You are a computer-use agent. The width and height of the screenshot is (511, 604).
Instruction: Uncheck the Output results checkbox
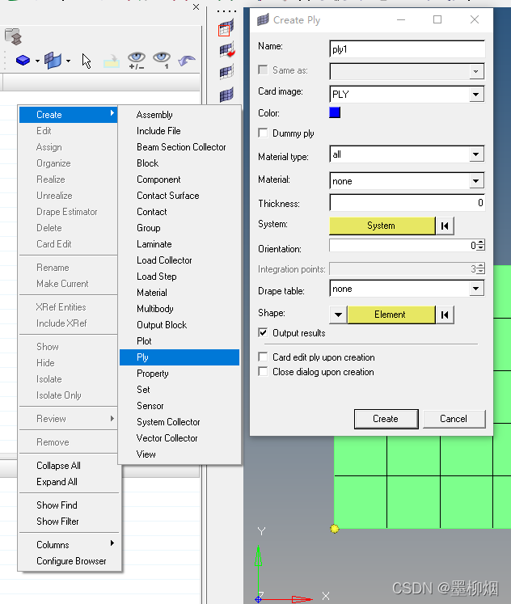pos(263,333)
